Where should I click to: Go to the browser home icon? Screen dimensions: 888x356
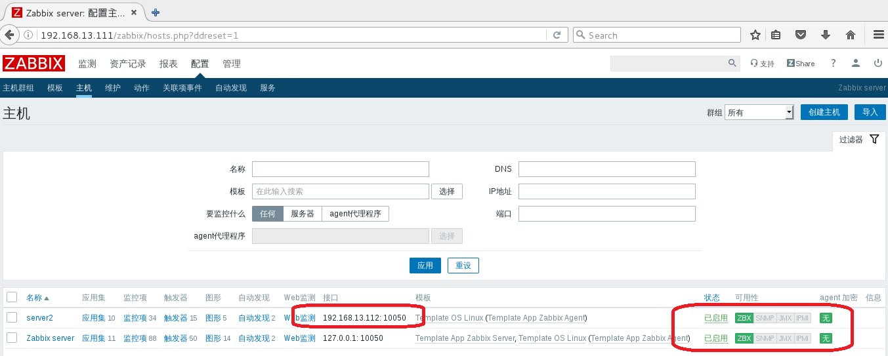pyautogui.click(x=851, y=35)
